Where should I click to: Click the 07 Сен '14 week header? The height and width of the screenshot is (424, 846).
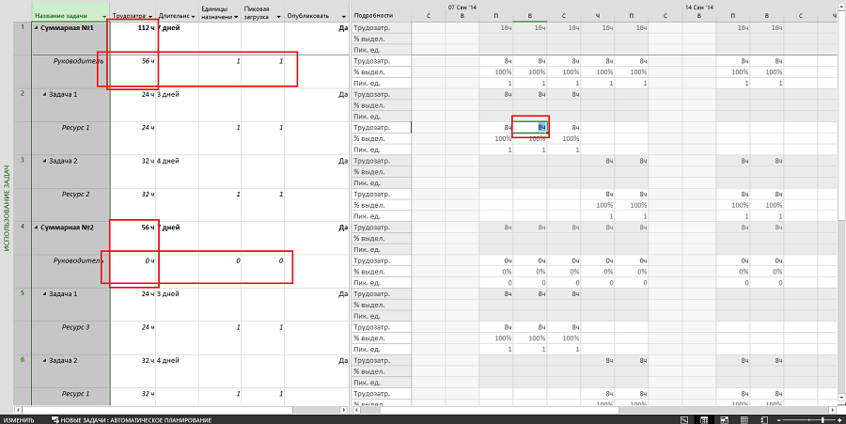462,7
